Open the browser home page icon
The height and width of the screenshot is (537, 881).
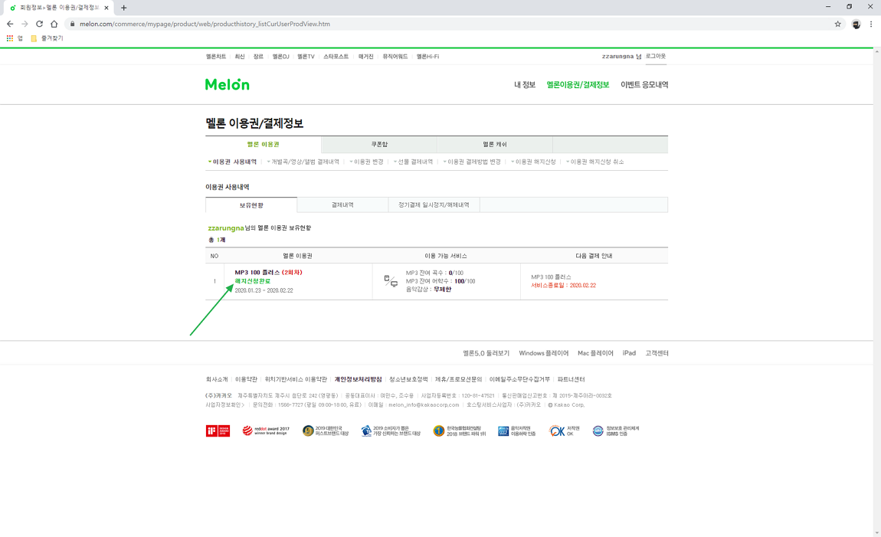coord(54,25)
